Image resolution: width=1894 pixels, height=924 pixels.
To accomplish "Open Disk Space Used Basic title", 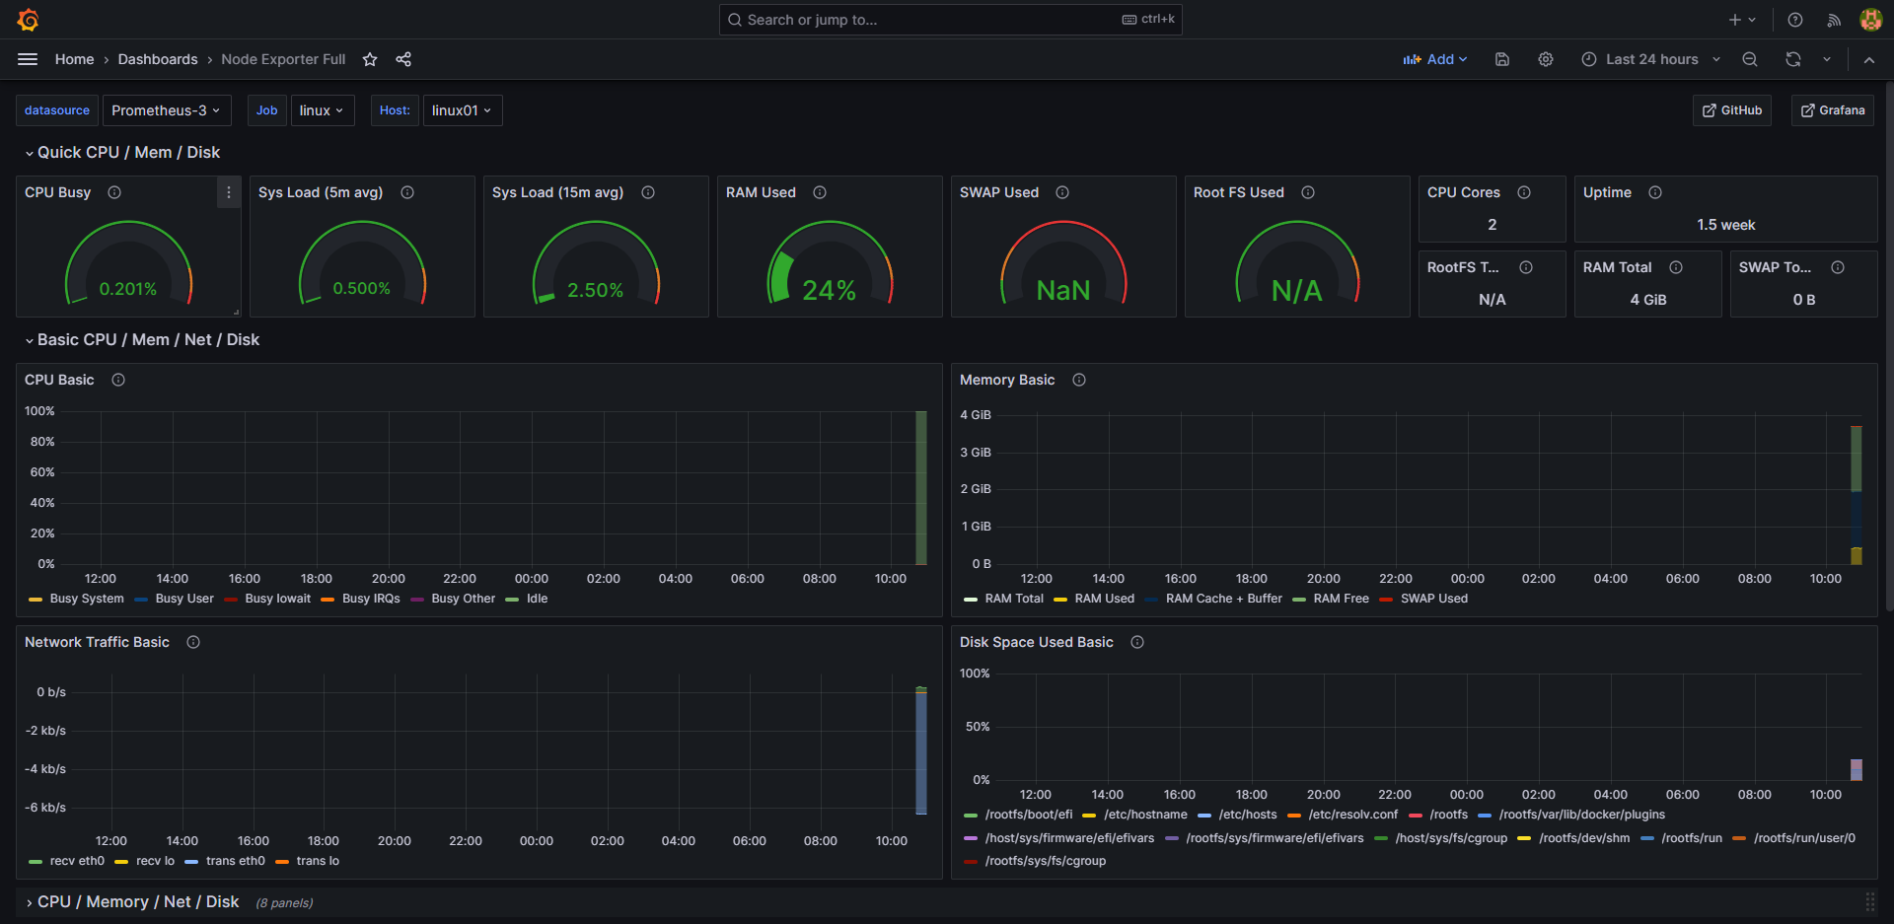I will coord(1036,642).
